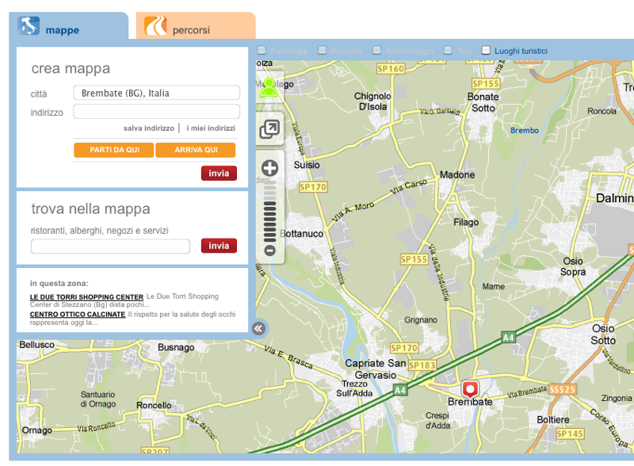This screenshot has height=466, width=634.
Task: Click the Crespi d'Adda label
Action: pyautogui.click(x=437, y=420)
